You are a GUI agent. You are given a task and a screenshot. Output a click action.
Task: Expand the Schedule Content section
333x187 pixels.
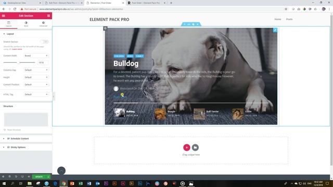(26, 139)
